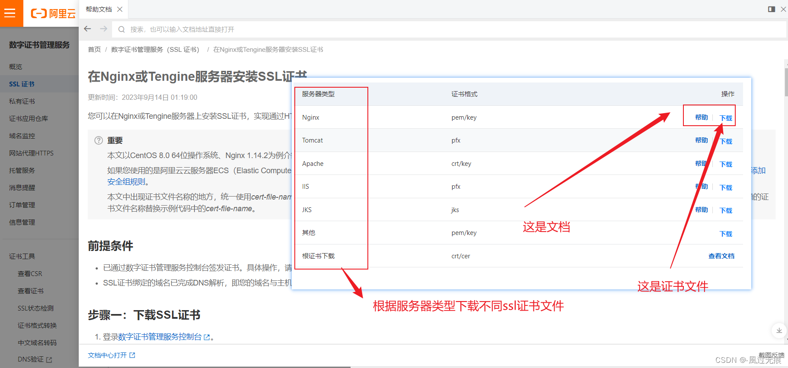This screenshot has height=368, width=788.
Task: Click the 服务器类型 column header
Action: [318, 94]
